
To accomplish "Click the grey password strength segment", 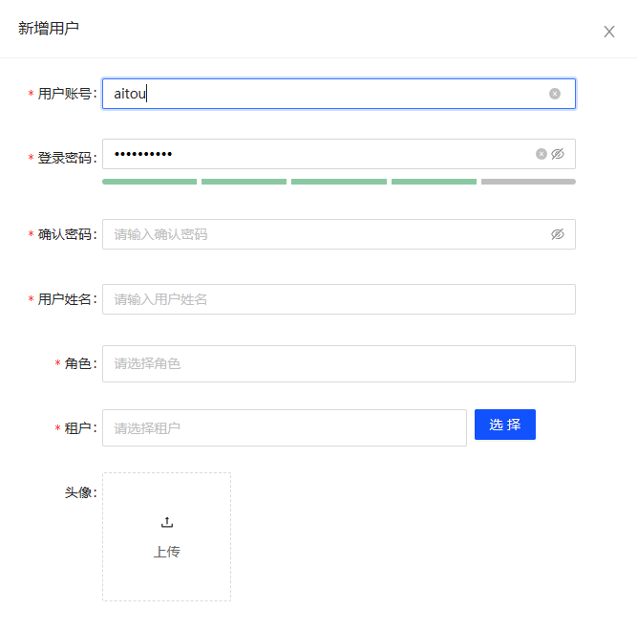I will click(x=528, y=182).
